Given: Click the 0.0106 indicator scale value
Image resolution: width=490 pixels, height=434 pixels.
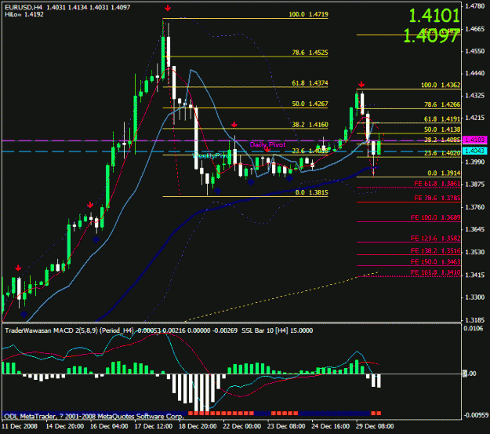Looking at the screenshot, I should tap(473, 329).
